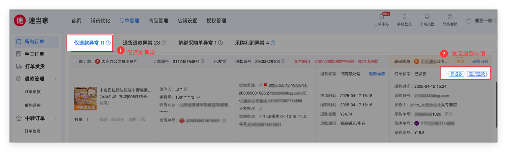Reveal hidden phone number with eye icon
This screenshot has width=507, height=152.
tap(197, 97)
